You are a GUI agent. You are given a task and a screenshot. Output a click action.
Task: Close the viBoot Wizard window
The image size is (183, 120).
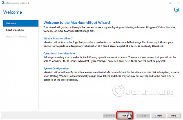[x=178, y=3]
